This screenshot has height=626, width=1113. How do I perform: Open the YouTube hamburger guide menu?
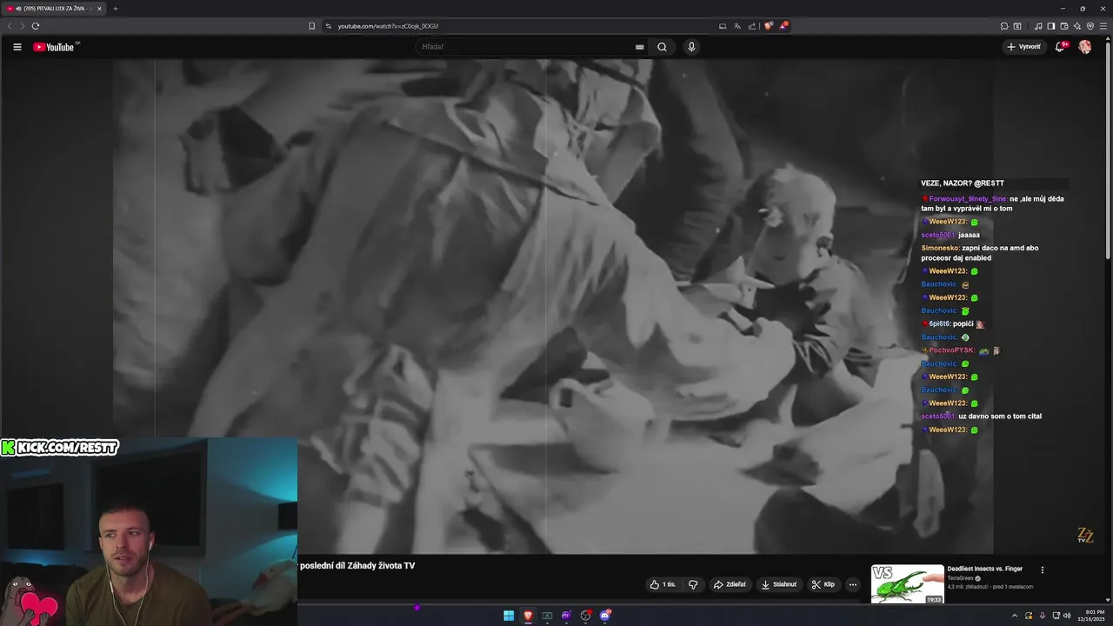tap(17, 47)
